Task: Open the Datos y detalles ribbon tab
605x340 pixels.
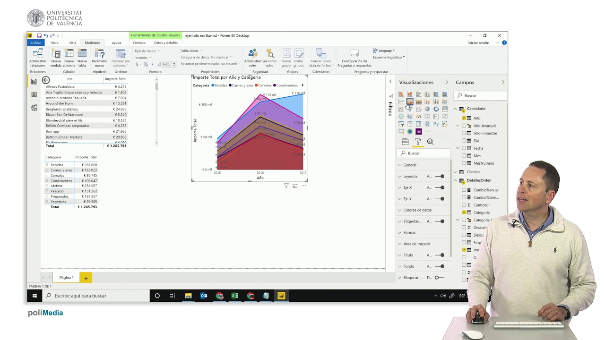Action: point(166,42)
